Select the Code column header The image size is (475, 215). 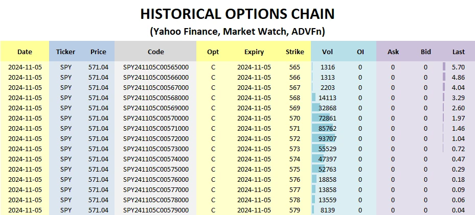pos(156,52)
